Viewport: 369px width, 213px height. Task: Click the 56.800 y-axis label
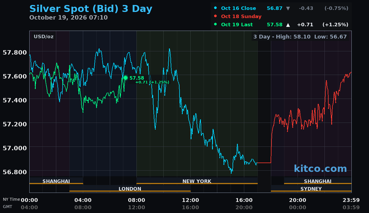[x=15, y=172]
